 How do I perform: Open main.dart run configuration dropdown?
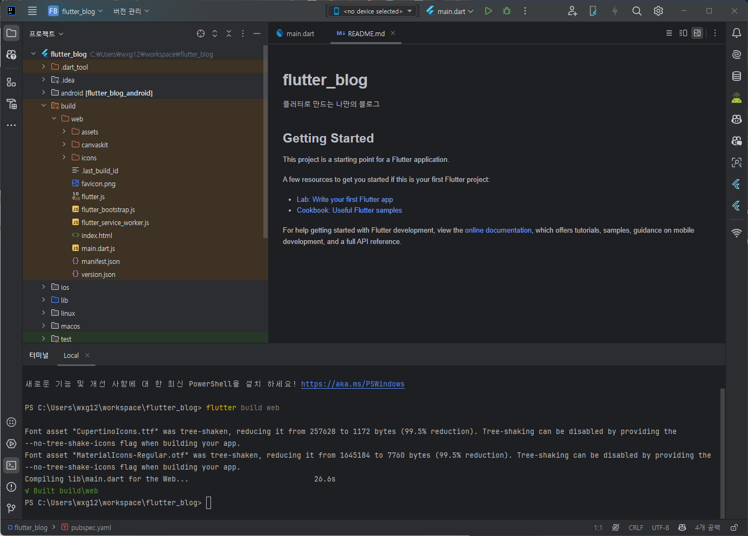(x=450, y=11)
